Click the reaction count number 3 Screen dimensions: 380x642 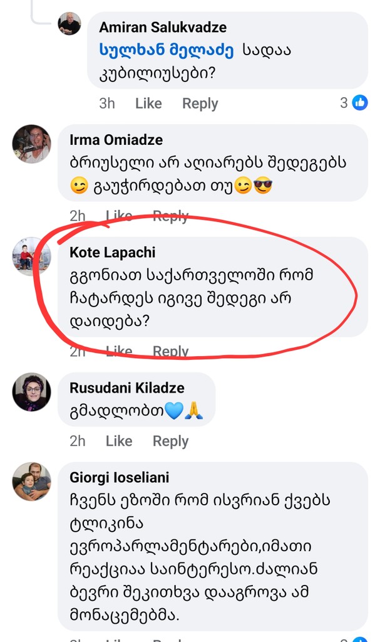[344, 103]
